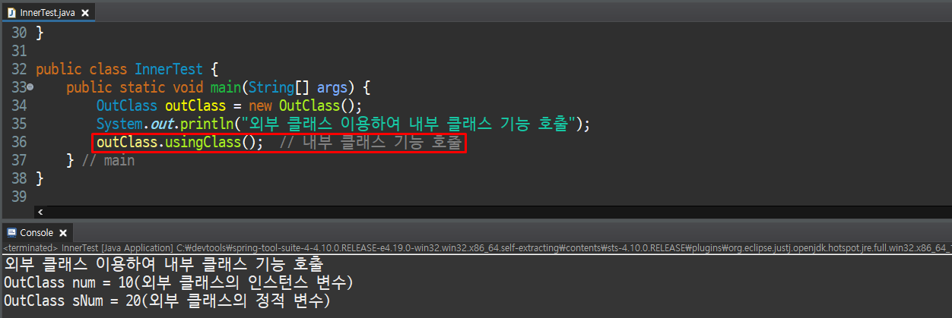
Task: Click the Korean string literal on line 35
Action: point(407,124)
